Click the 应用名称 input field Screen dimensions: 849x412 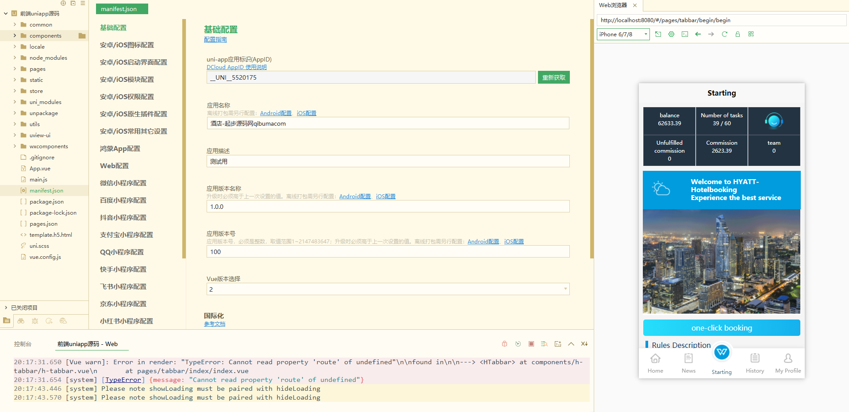(x=388, y=123)
